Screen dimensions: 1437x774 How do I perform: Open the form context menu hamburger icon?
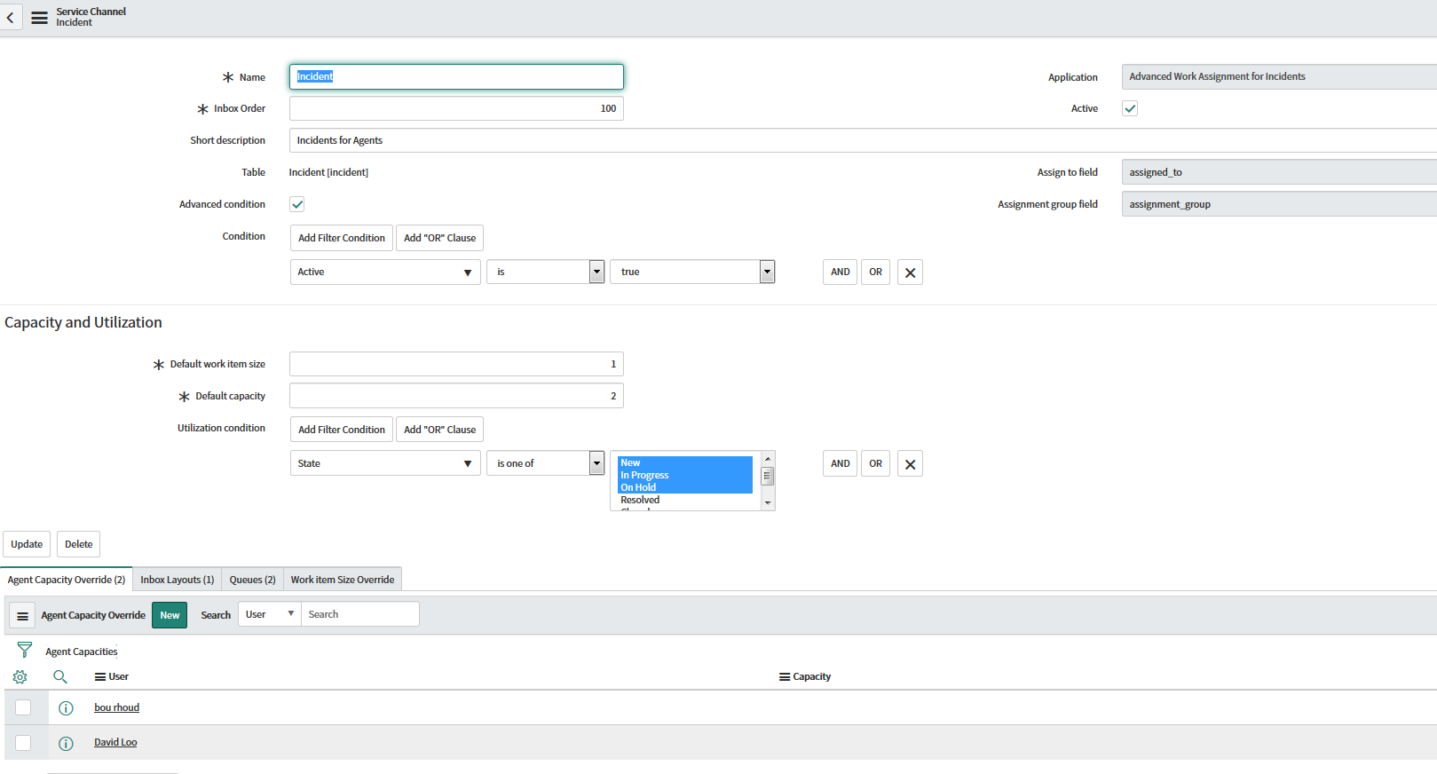coord(39,18)
